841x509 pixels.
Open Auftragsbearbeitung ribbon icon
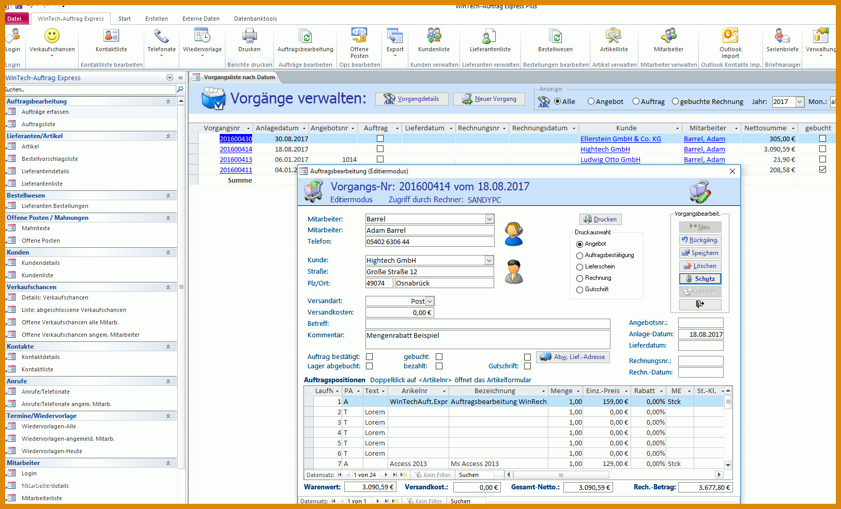click(x=305, y=36)
